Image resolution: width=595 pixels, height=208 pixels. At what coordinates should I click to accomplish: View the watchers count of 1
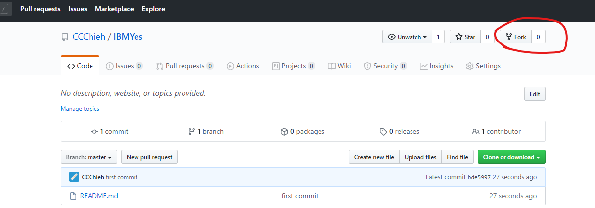[x=438, y=37]
